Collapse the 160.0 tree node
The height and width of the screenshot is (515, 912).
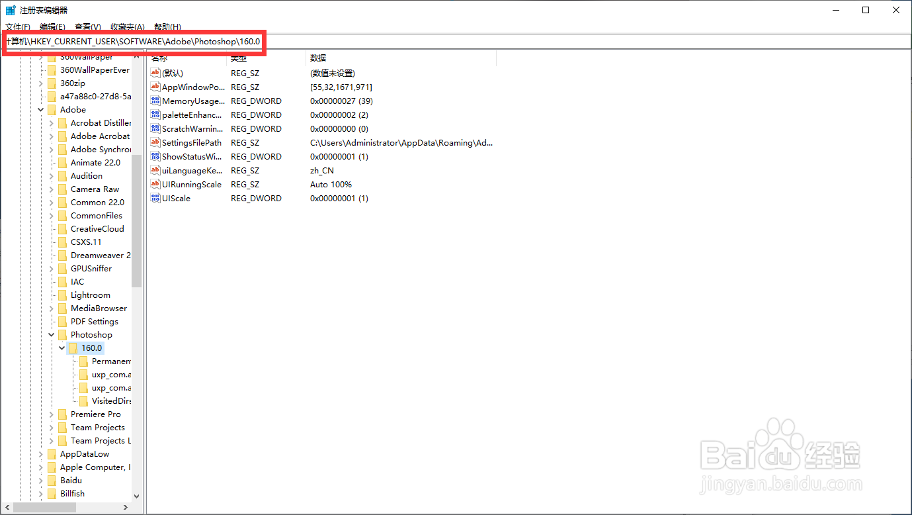pos(62,348)
